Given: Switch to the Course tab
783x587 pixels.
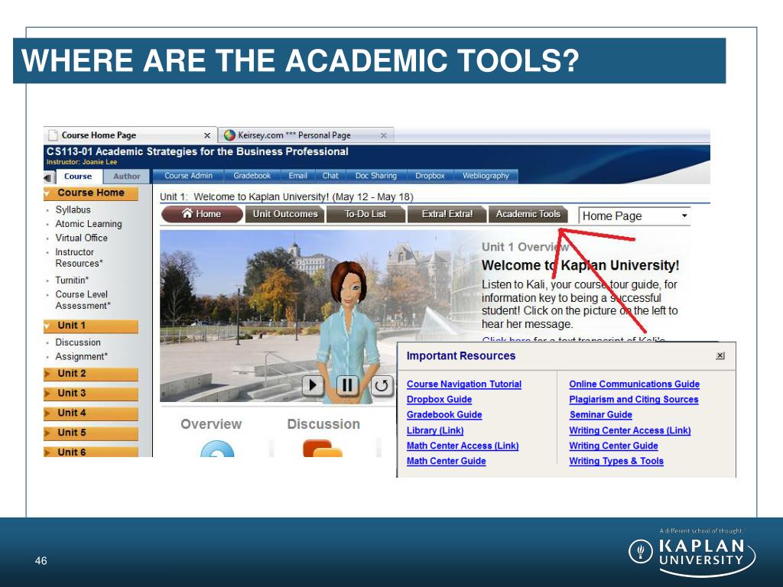Looking at the screenshot, I should [x=78, y=177].
